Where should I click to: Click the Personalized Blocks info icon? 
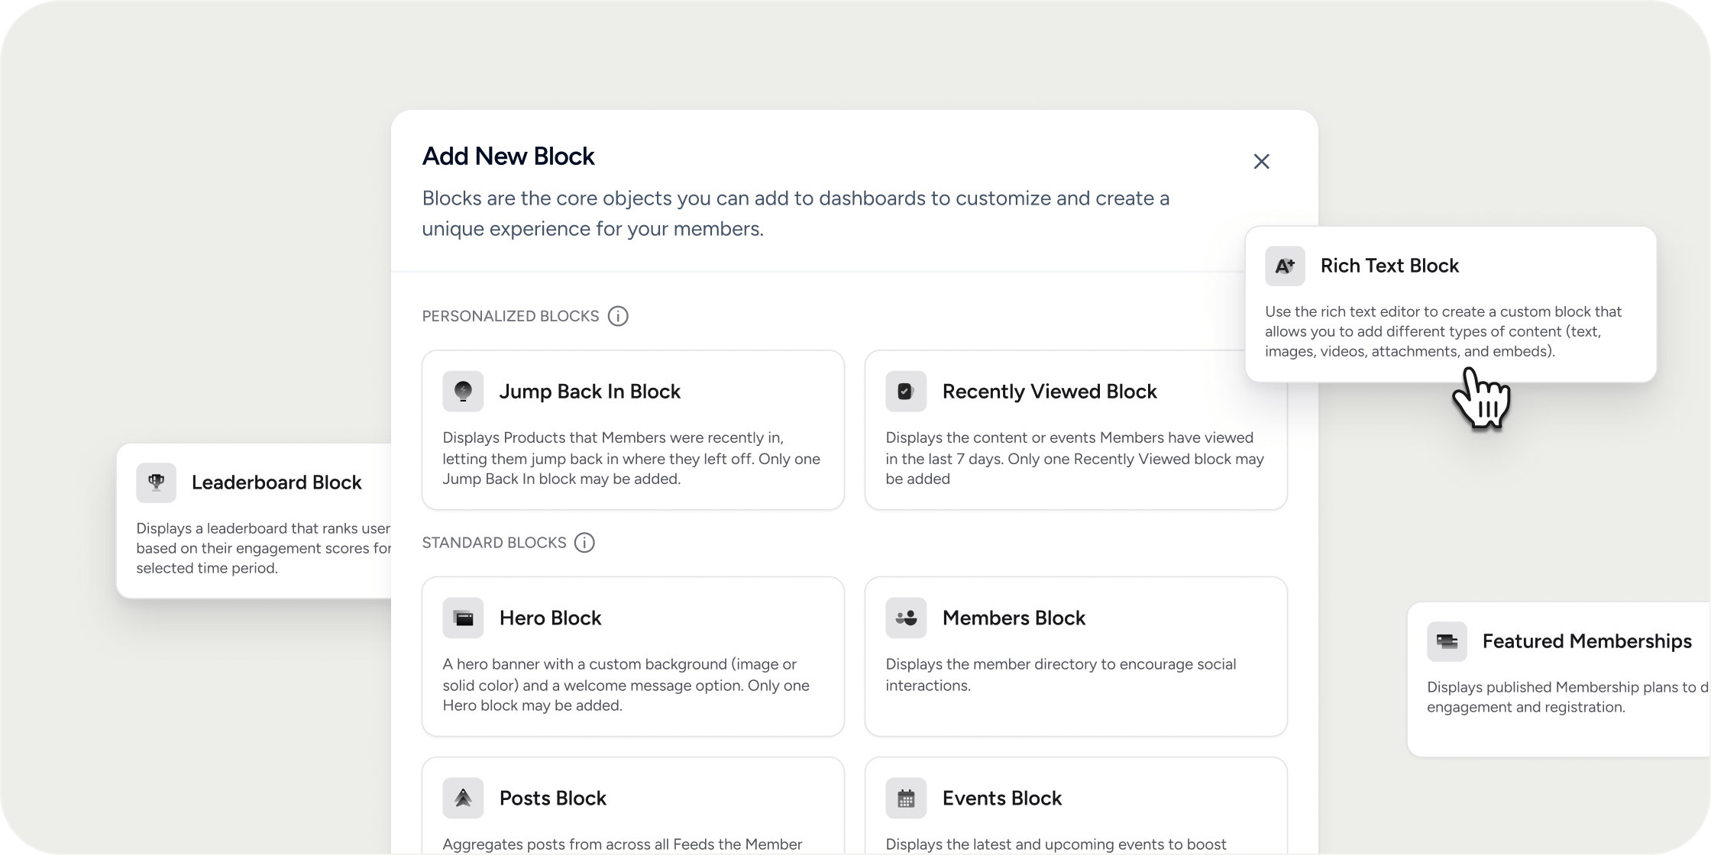point(618,316)
